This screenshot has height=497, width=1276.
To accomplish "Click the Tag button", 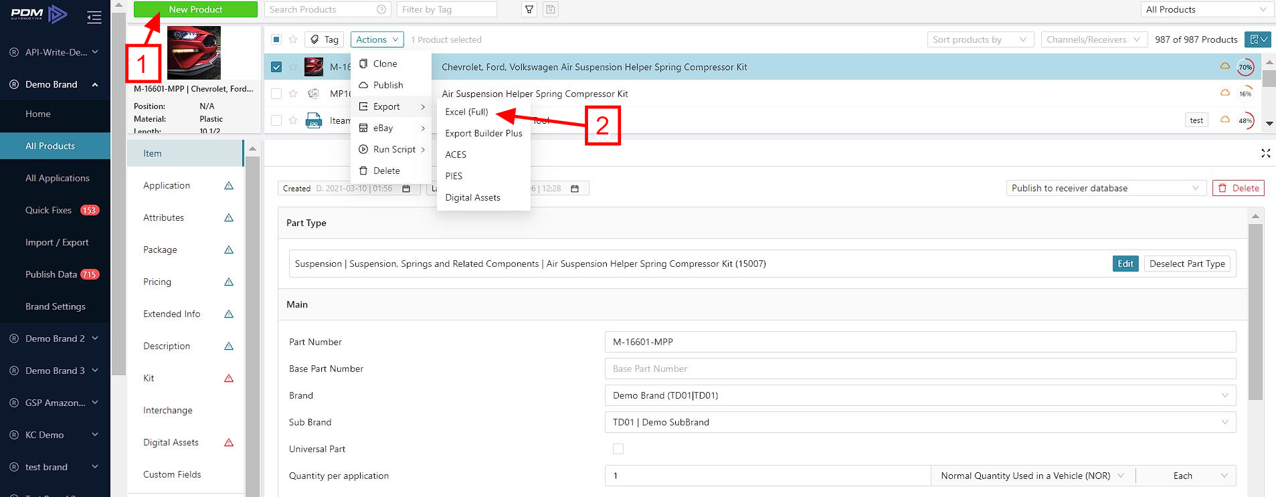I will click(325, 39).
